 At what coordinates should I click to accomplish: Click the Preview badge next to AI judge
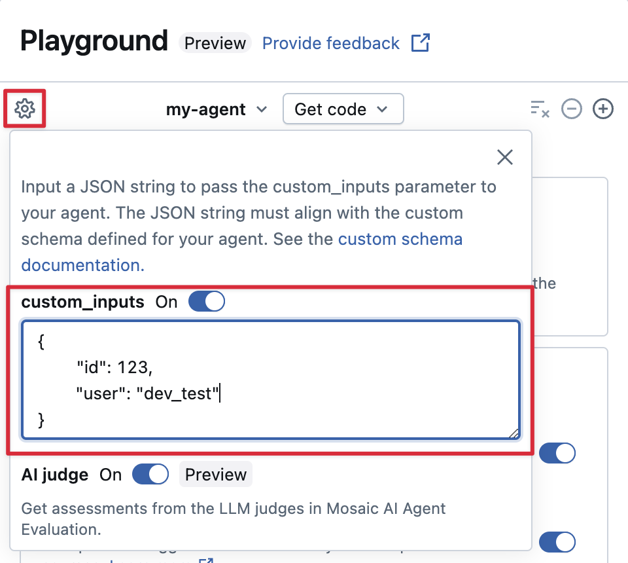[x=215, y=474]
